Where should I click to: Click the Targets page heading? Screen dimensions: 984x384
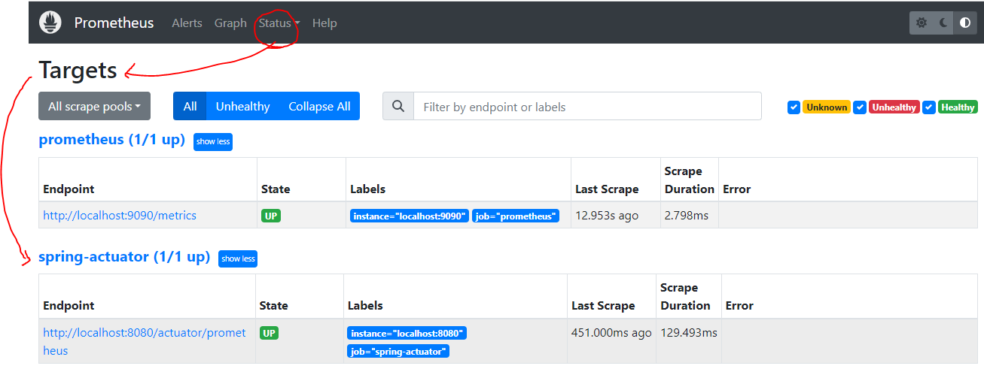tap(78, 70)
